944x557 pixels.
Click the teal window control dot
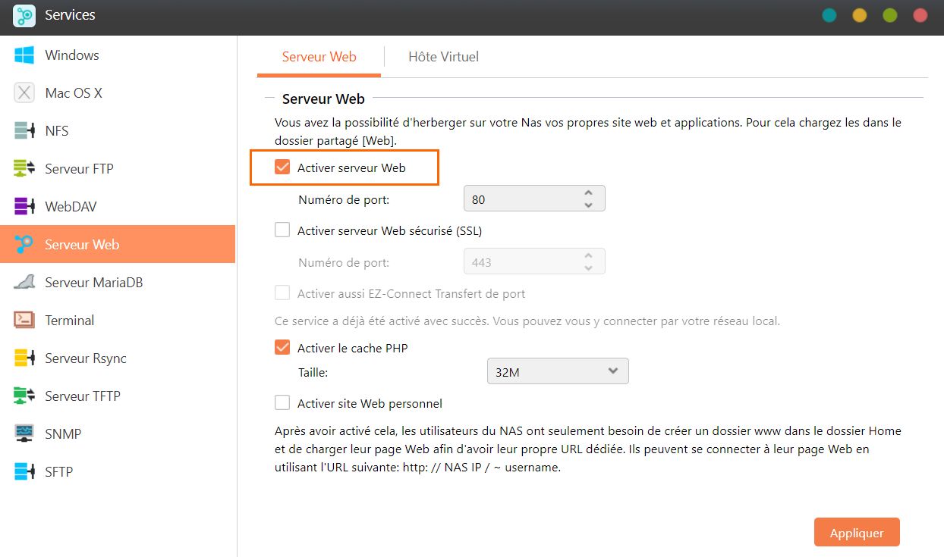point(829,15)
